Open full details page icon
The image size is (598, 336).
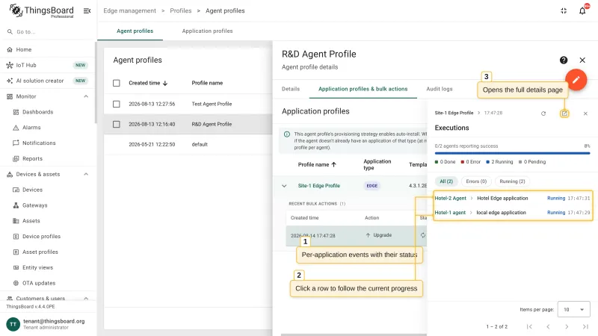(x=564, y=113)
